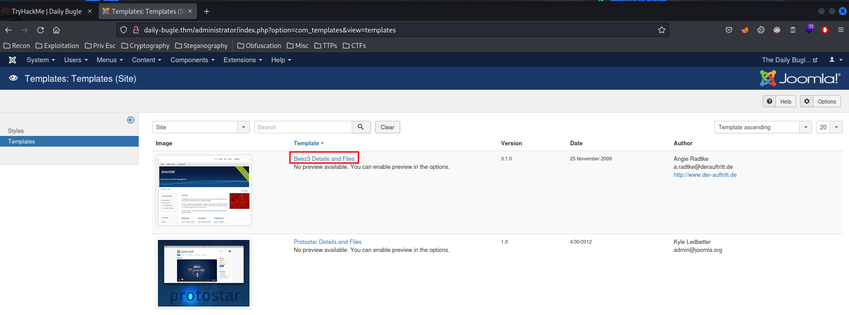Click the shield tracking protection icon

(124, 30)
